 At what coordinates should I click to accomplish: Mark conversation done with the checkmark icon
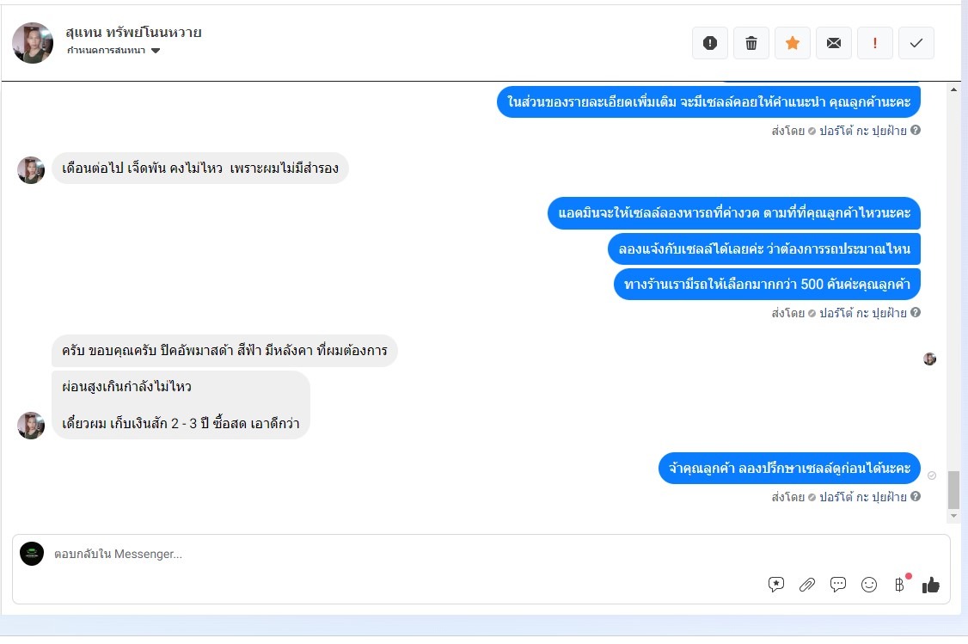click(916, 43)
